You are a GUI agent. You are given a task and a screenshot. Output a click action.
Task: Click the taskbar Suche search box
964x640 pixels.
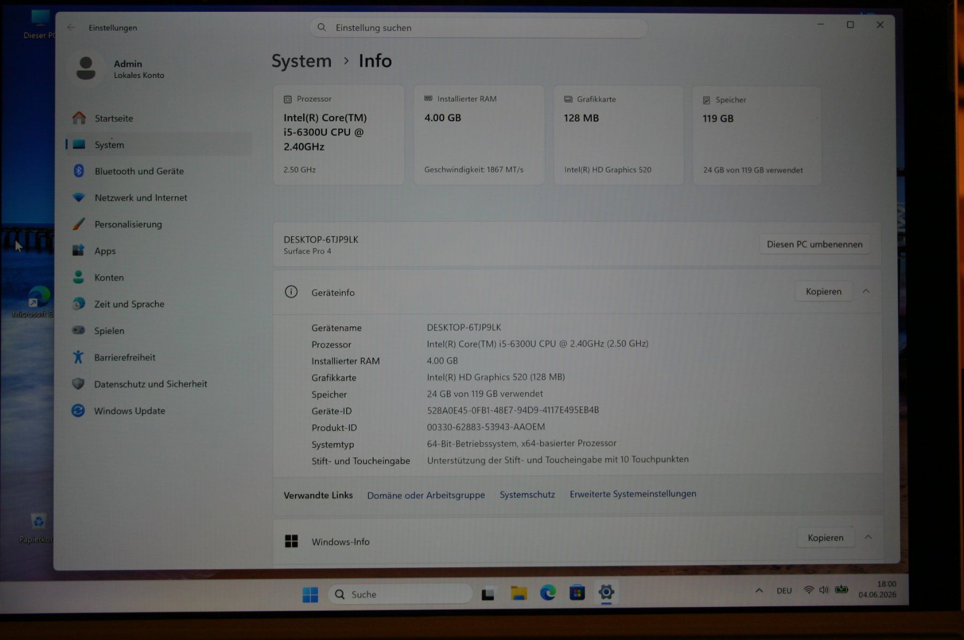[x=400, y=594]
